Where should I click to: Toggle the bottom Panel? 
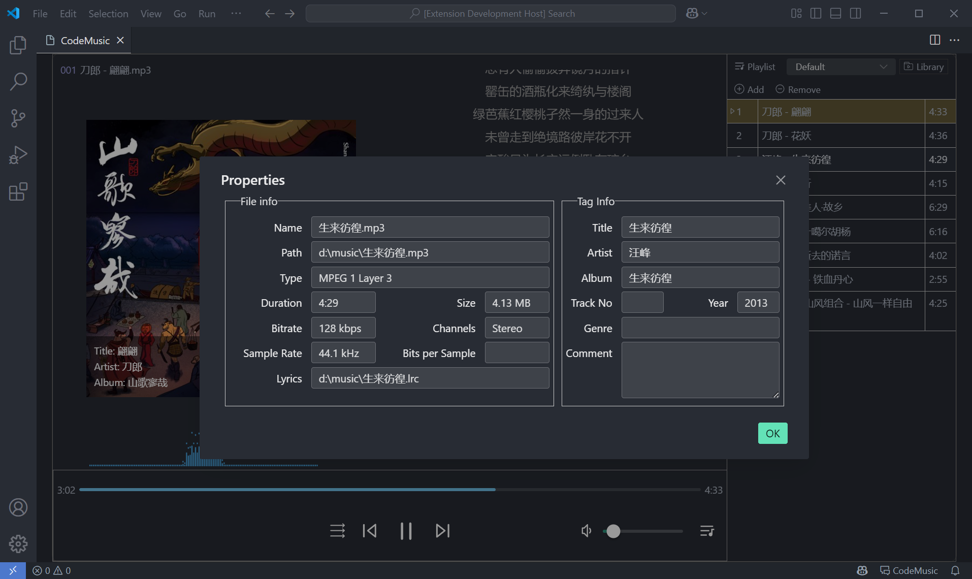pos(836,14)
